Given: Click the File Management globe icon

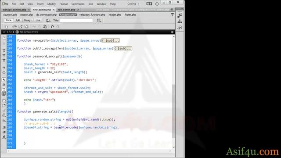Looking at the screenshot, I should pyautogui.click(x=48, y=21).
